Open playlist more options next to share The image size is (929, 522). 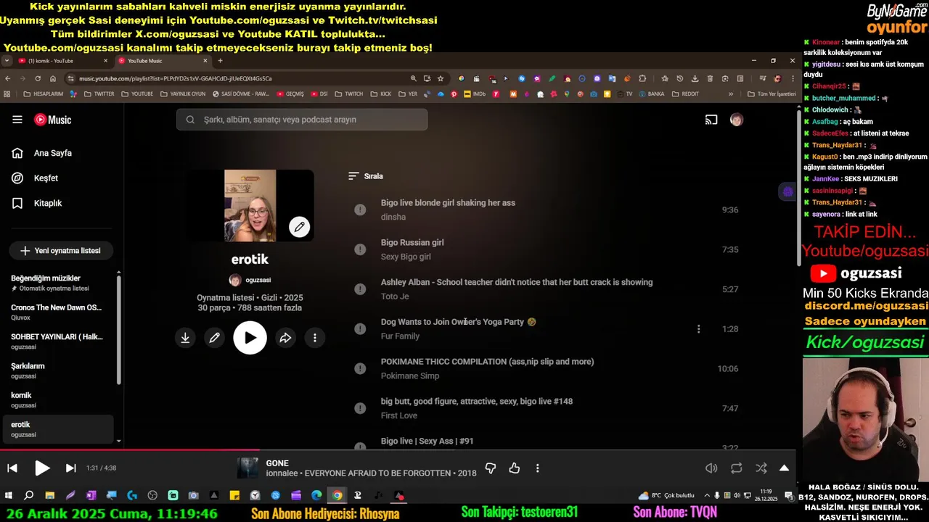(x=315, y=338)
